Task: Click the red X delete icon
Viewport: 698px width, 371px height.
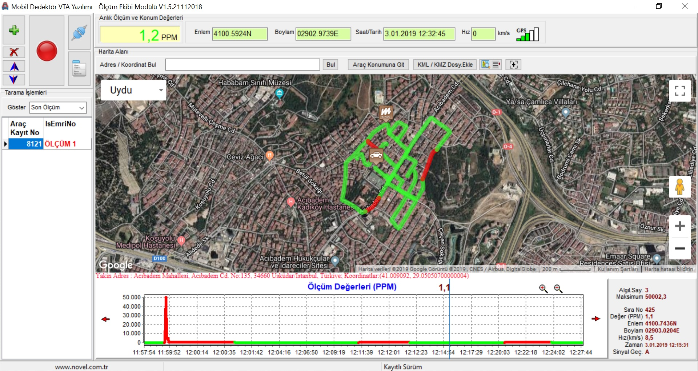Action: (14, 52)
